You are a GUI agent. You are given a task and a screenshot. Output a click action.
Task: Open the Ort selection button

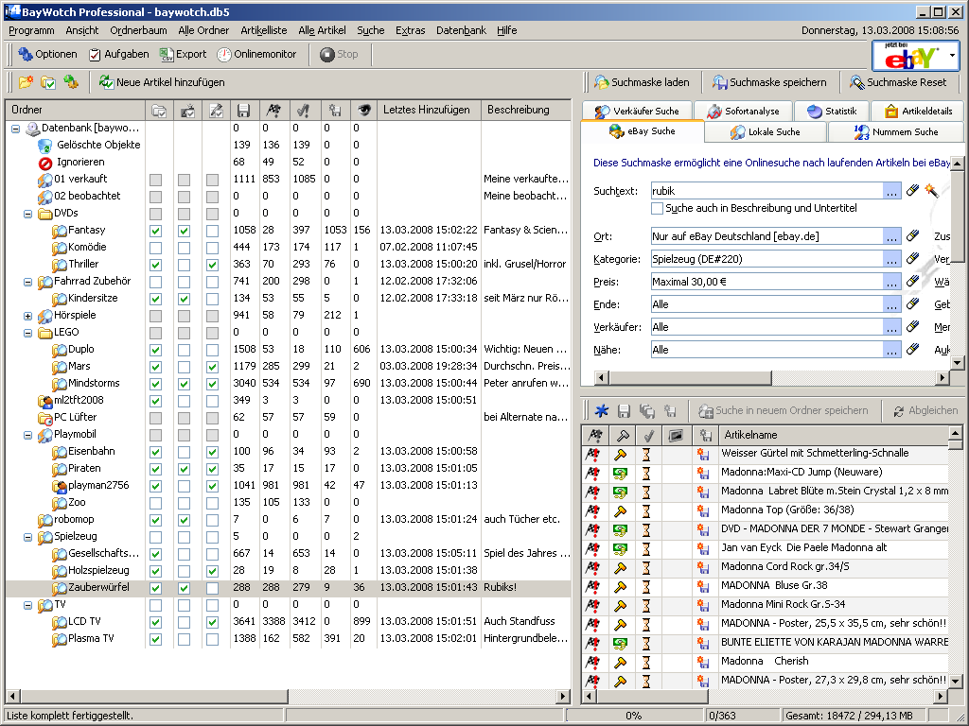pos(891,236)
